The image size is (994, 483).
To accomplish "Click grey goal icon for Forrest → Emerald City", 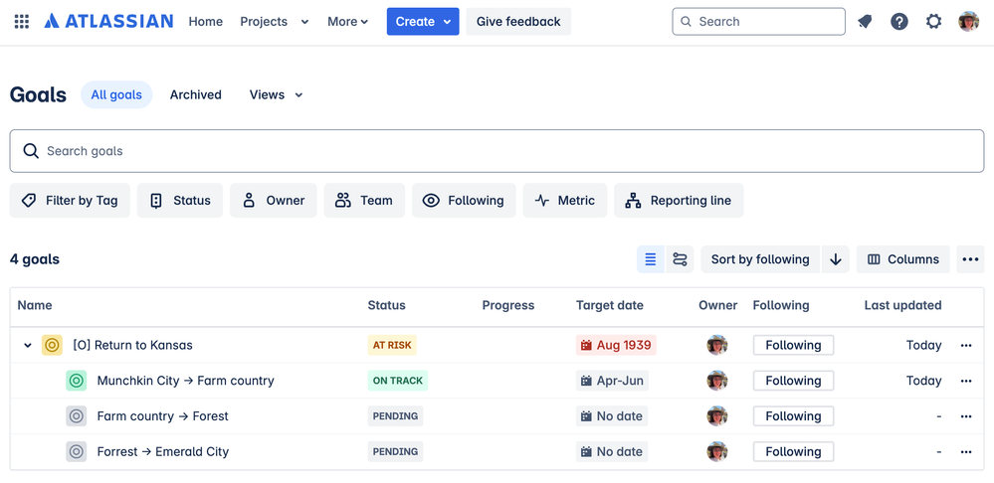I will tap(76, 451).
